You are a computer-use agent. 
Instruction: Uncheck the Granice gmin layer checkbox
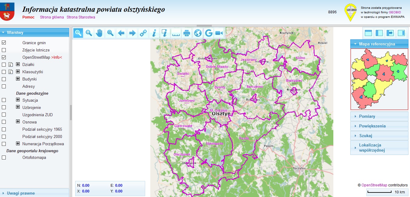coord(4,43)
